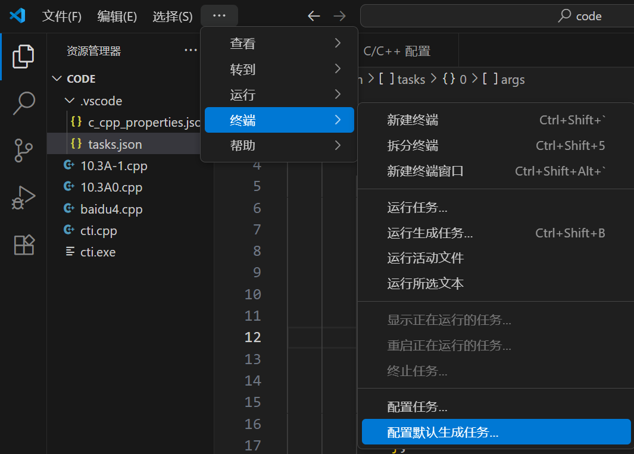Viewport: 634px width, 454px height.
Task: Collapse the CODE root folder
Action: coord(57,79)
